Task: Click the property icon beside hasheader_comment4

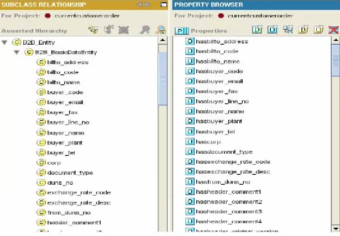Action: coord(190,221)
